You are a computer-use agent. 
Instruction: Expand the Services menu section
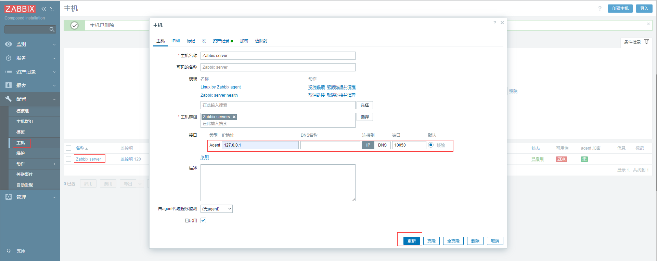pyautogui.click(x=54, y=58)
